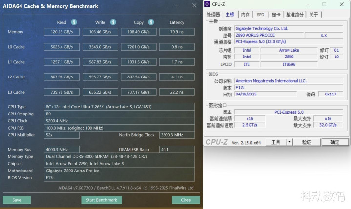The image size is (351, 209).
Task: Click the 确定 button in CPU-Z
Action: [x=335, y=142]
